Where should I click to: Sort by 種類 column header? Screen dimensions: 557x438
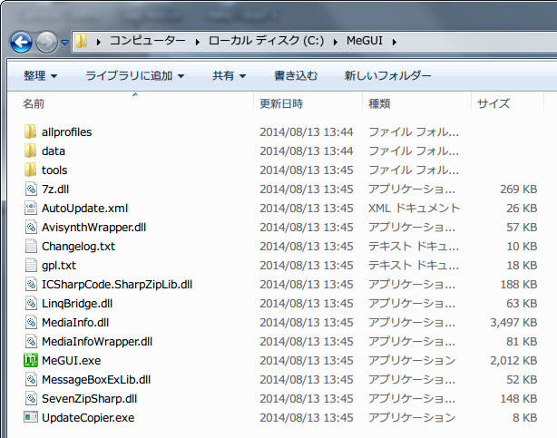coord(379,103)
